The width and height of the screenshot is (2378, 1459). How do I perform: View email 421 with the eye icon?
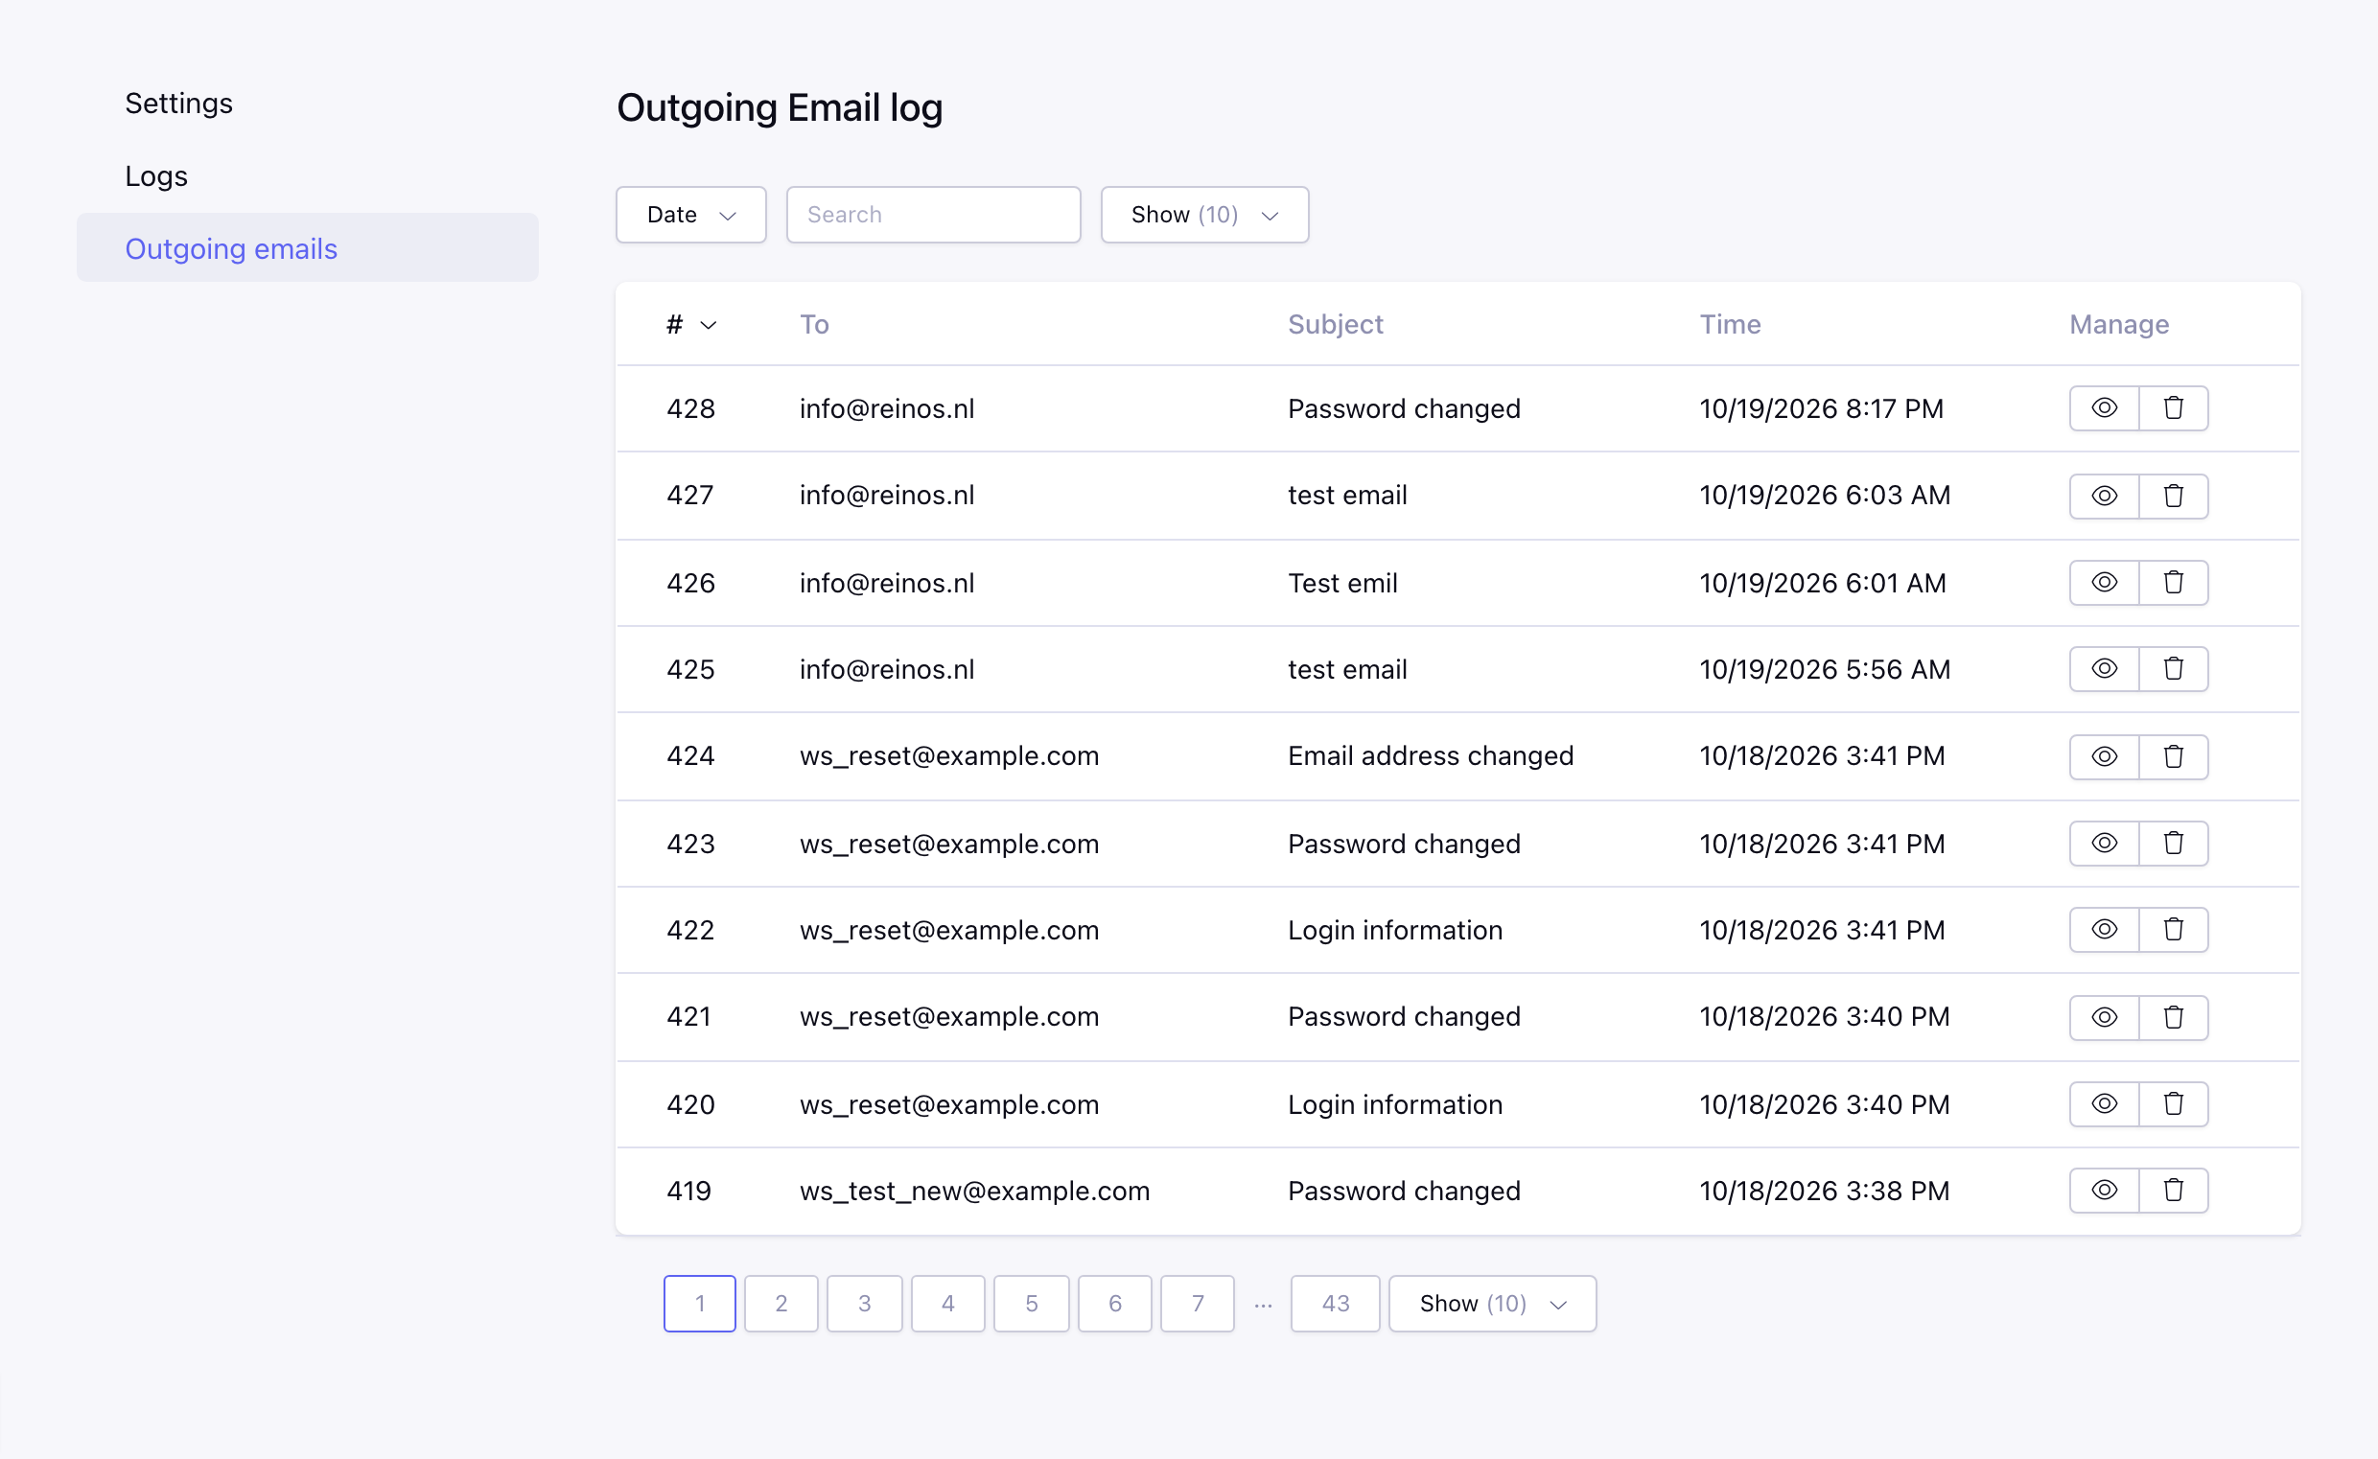[x=2104, y=1017]
